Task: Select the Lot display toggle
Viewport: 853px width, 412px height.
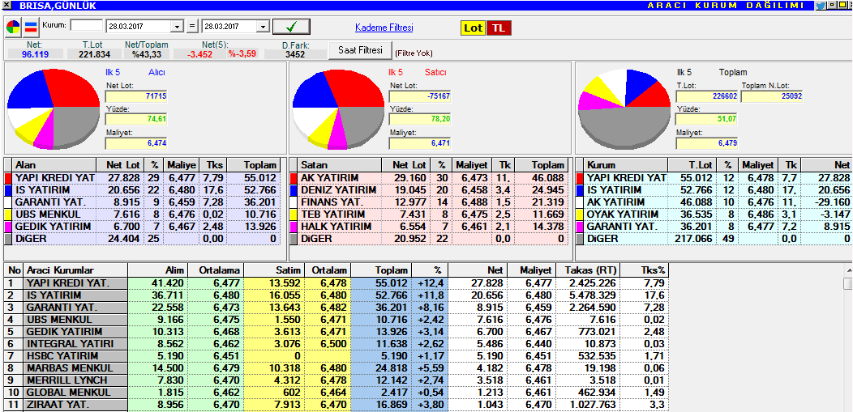Action: [473, 28]
